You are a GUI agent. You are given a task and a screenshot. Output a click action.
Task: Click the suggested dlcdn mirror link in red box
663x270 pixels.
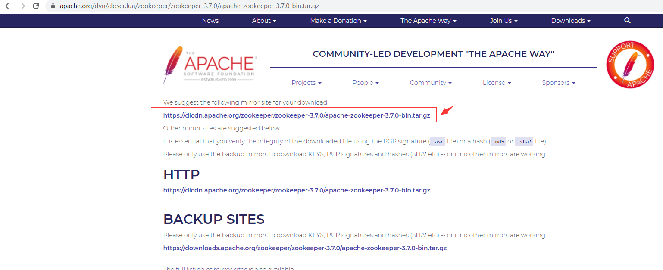pos(297,115)
